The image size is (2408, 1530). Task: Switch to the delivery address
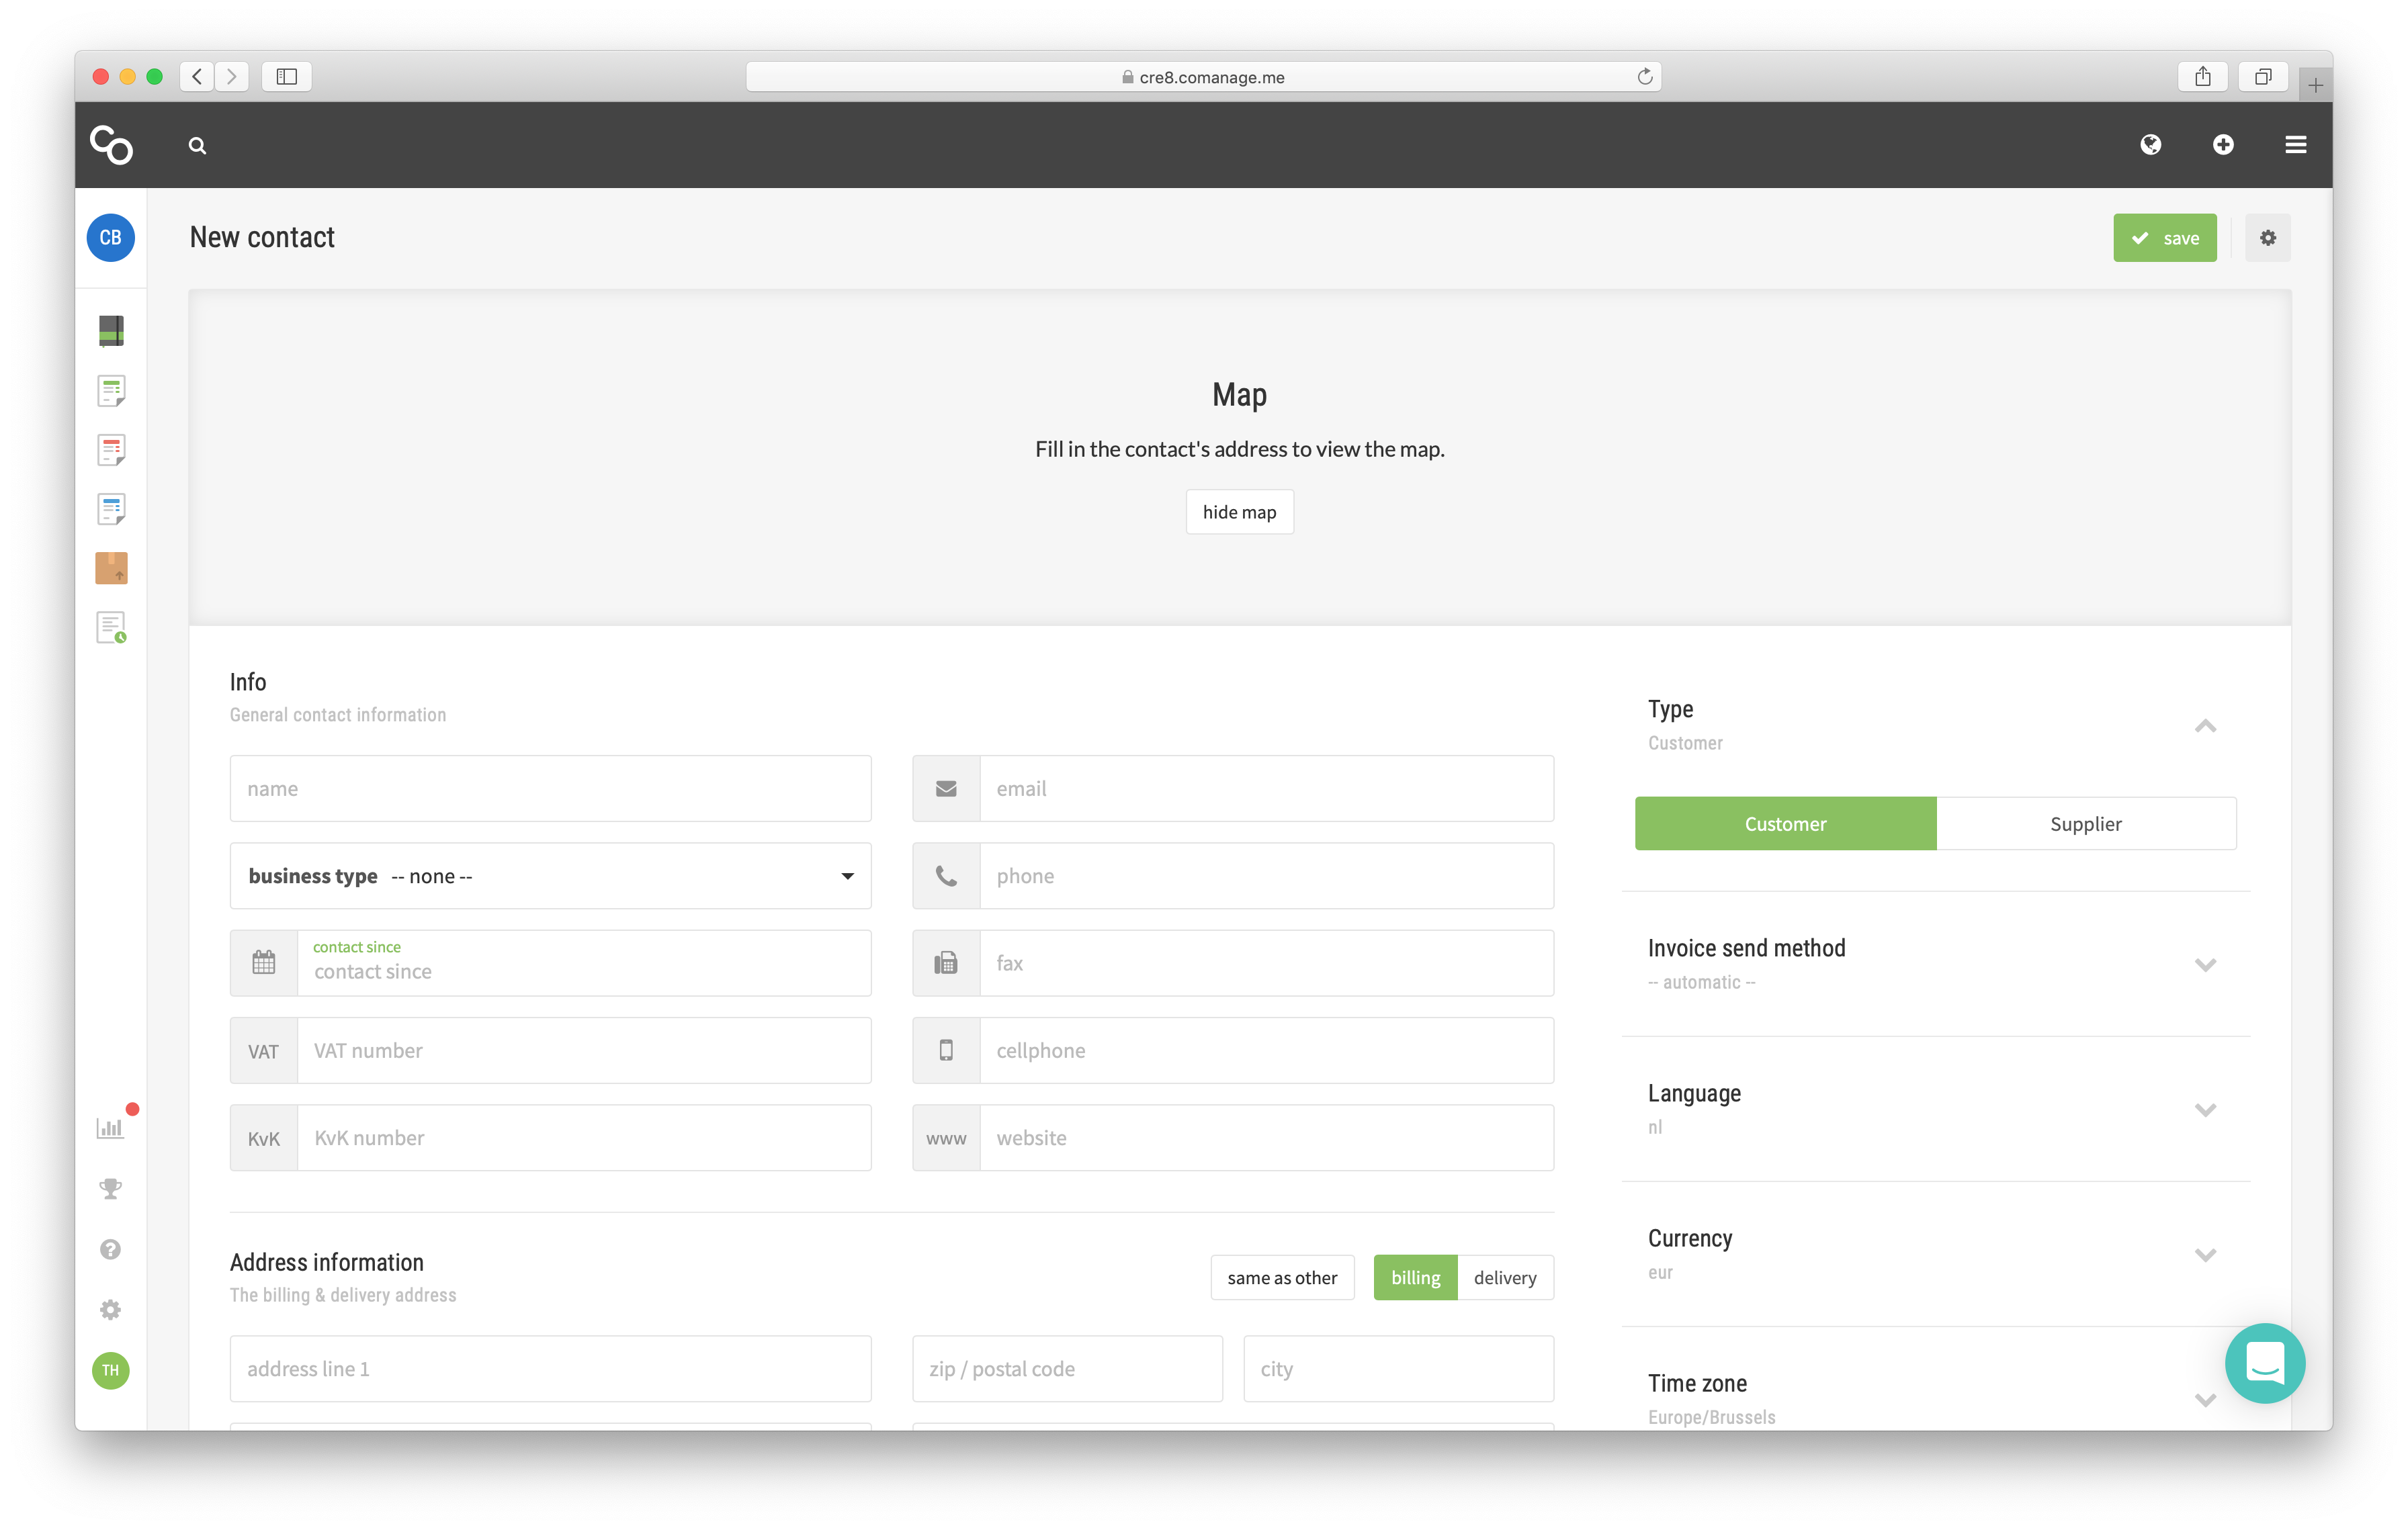point(1504,1277)
